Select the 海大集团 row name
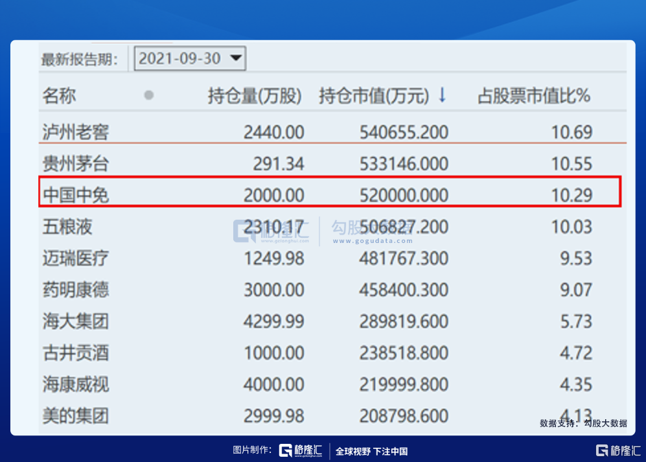Screen dimensions: 646x462 click(76, 321)
